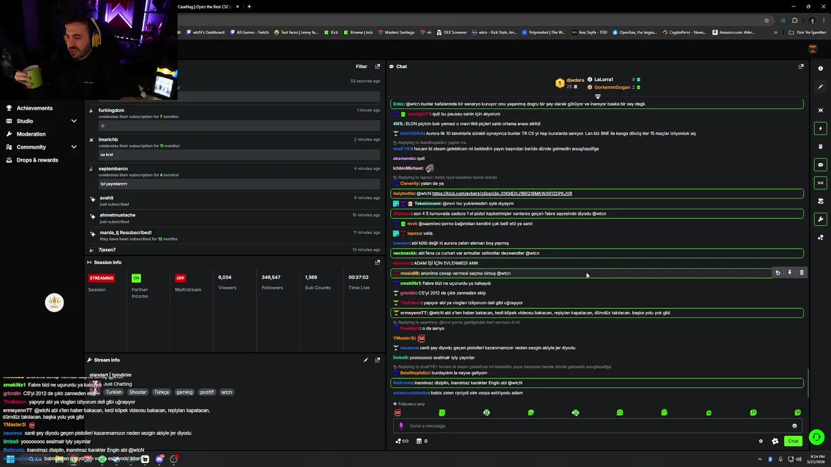
Task: Toggle Multistream OFF switch
Action: [x=180, y=278]
